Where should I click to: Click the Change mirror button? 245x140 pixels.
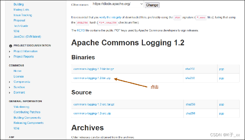152,5
